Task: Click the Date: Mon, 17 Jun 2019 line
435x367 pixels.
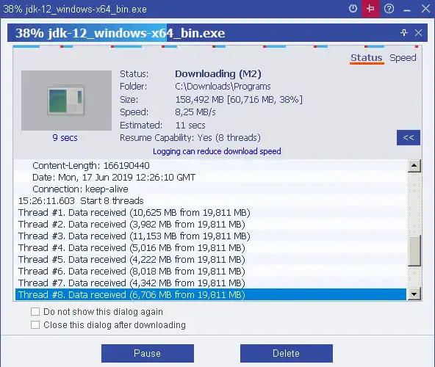Action: [x=211, y=178]
